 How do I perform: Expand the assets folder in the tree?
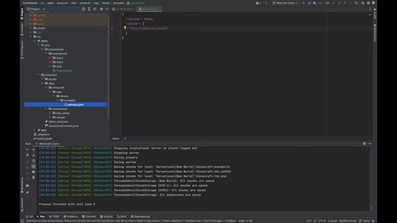click(42, 79)
